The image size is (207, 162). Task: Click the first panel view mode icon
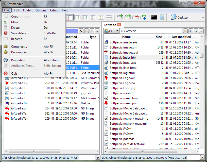tap(70, 18)
